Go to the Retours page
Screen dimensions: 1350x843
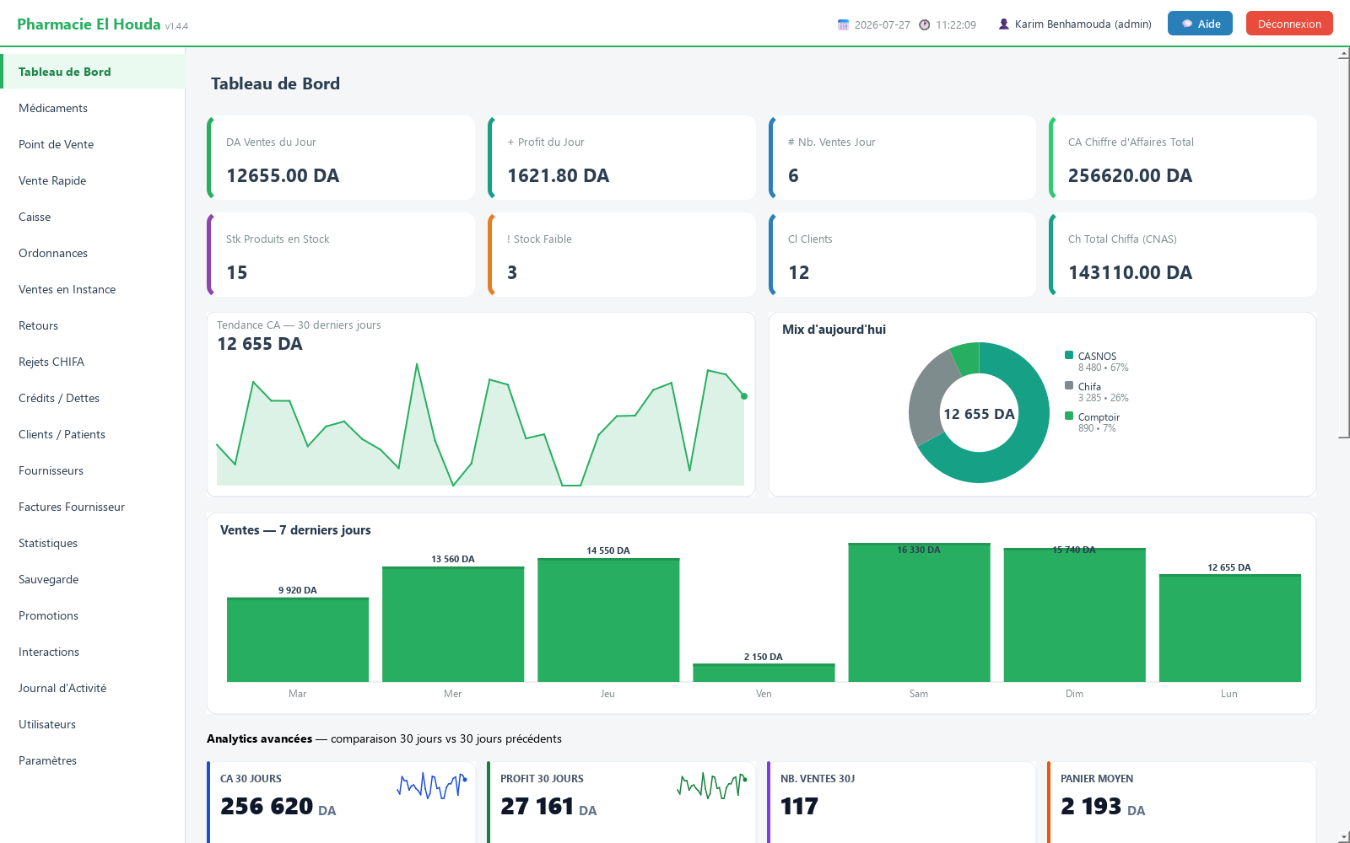93,325
